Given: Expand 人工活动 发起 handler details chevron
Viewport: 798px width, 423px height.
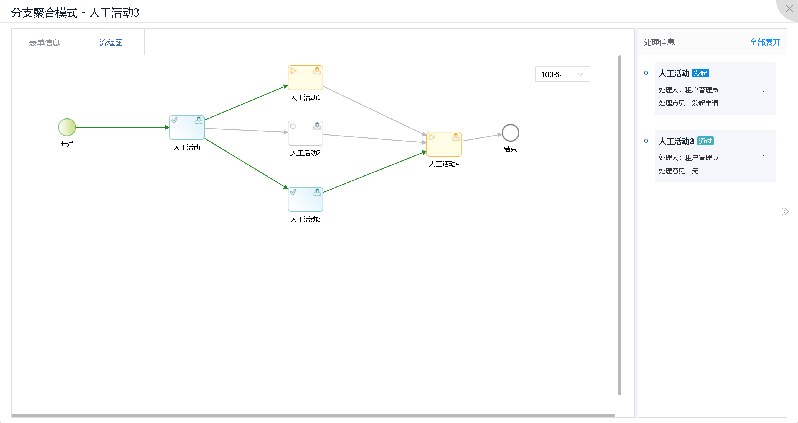Looking at the screenshot, I should pos(764,90).
